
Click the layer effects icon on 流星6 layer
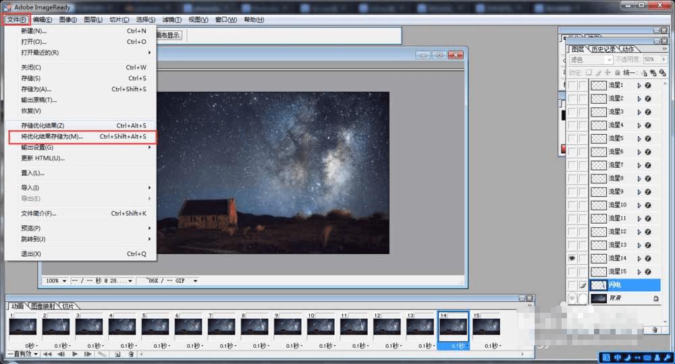648,152
